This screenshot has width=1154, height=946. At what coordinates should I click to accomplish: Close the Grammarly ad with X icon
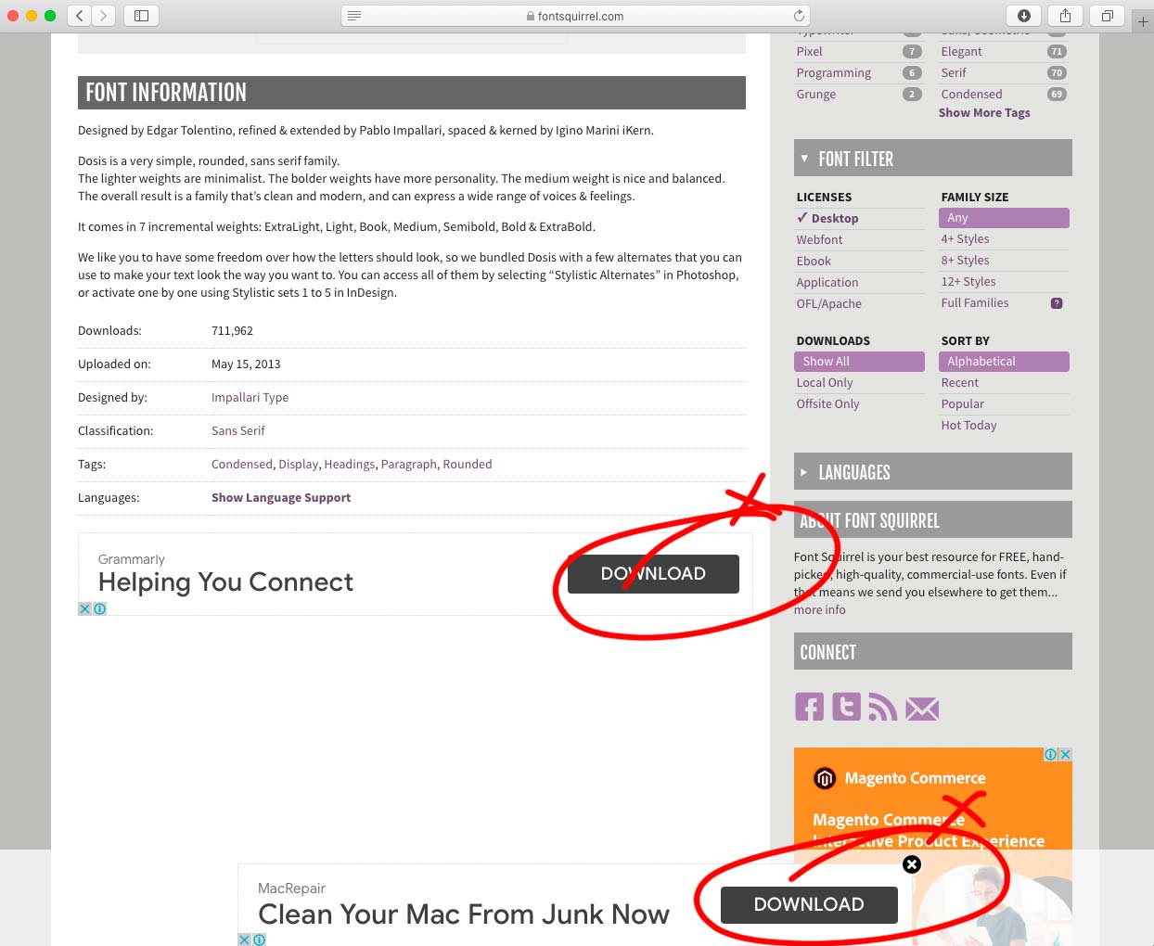(x=84, y=609)
